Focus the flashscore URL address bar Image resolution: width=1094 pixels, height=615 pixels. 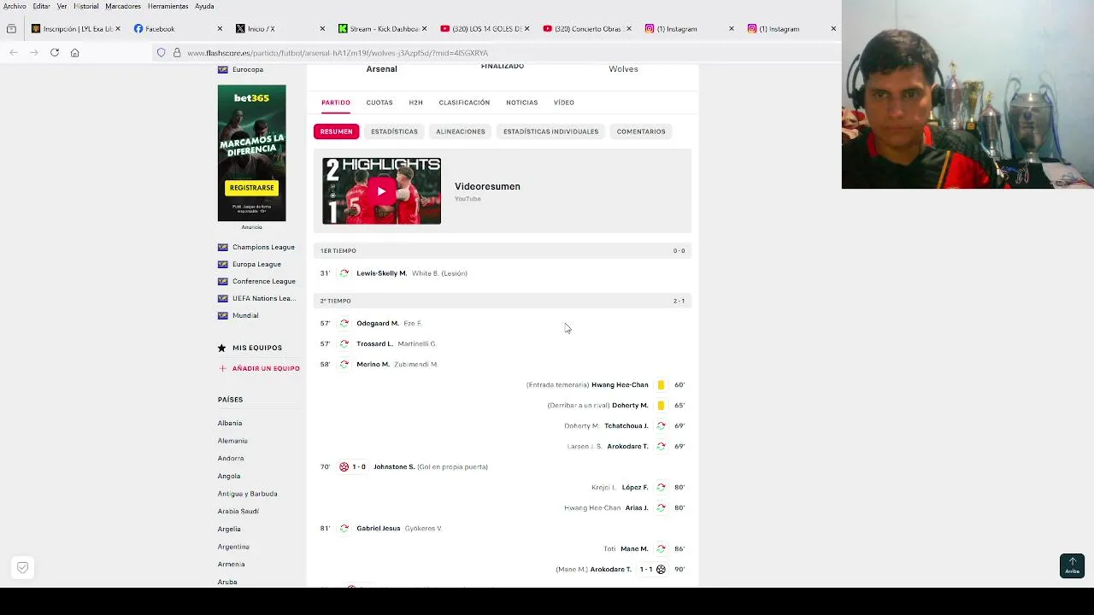[338, 53]
